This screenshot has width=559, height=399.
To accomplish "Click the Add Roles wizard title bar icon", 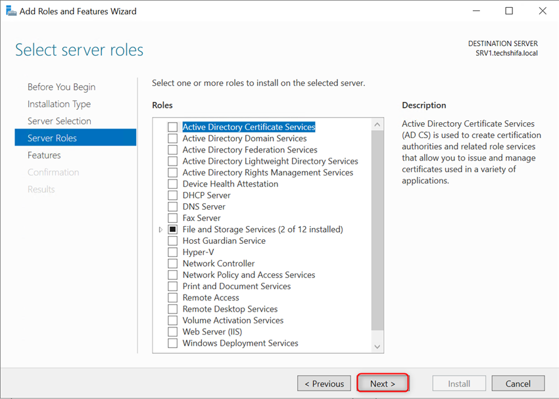I will coord(11,11).
